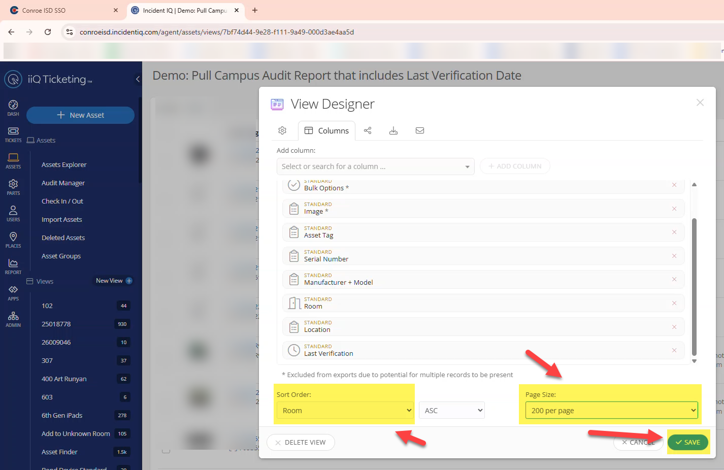Open the Dash icon in the sidebar
This screenshot has height=470, width=724.
pyautogui.click(x=13, y=105)
